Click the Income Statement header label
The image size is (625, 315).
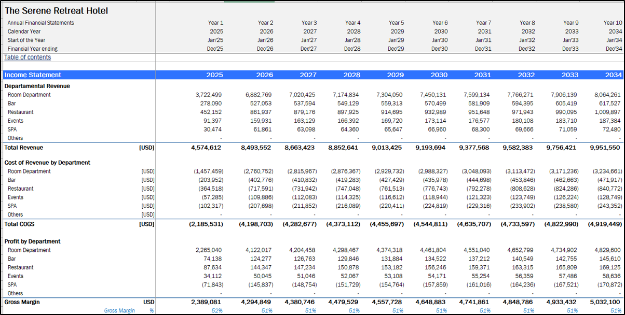tap(33, 75)
